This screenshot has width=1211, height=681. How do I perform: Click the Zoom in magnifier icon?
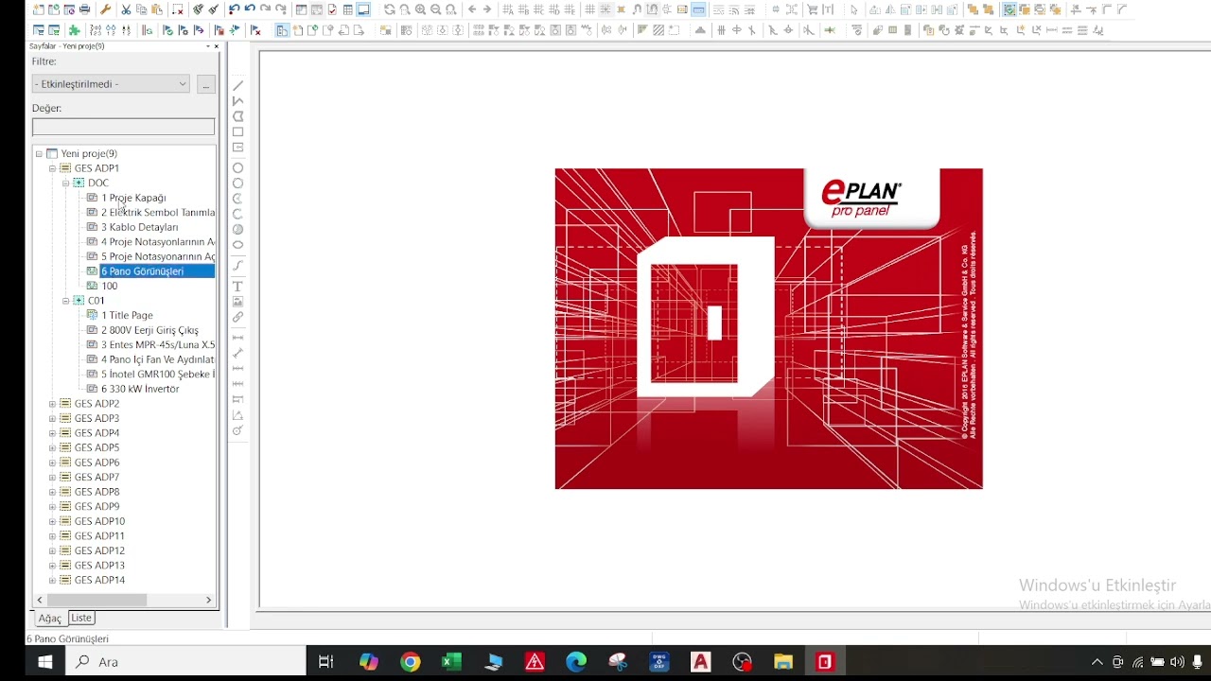(420, 9)
